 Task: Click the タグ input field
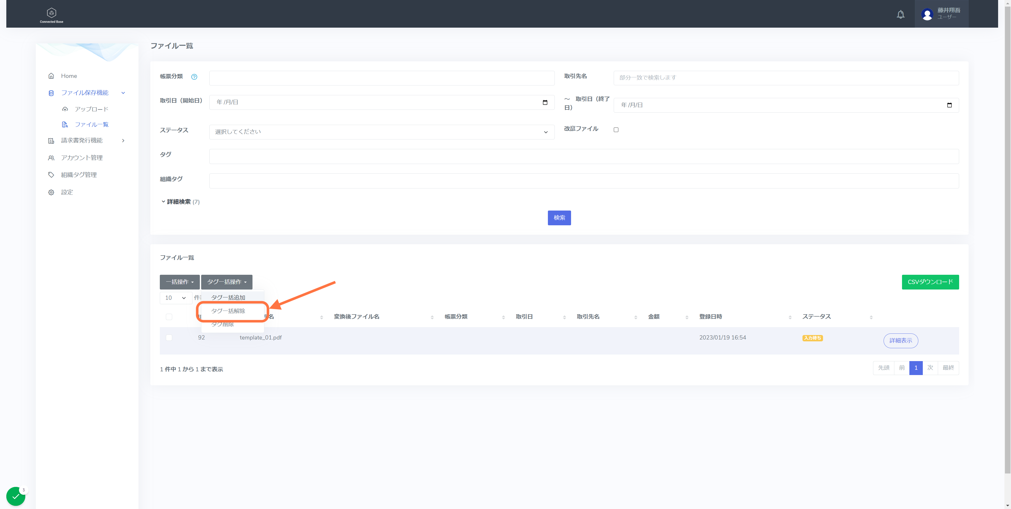[584, 156]
